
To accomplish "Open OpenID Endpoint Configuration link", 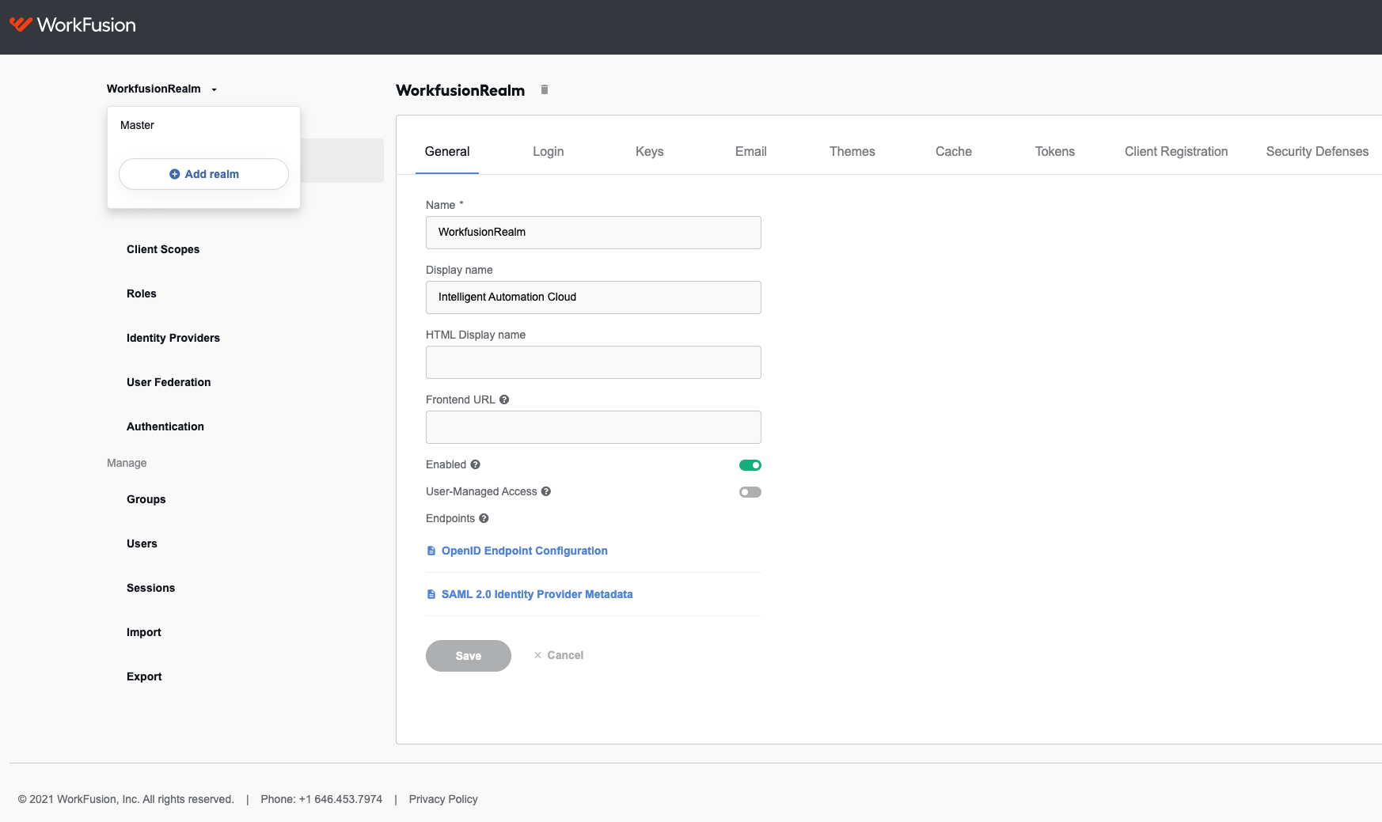I will 525,551.
